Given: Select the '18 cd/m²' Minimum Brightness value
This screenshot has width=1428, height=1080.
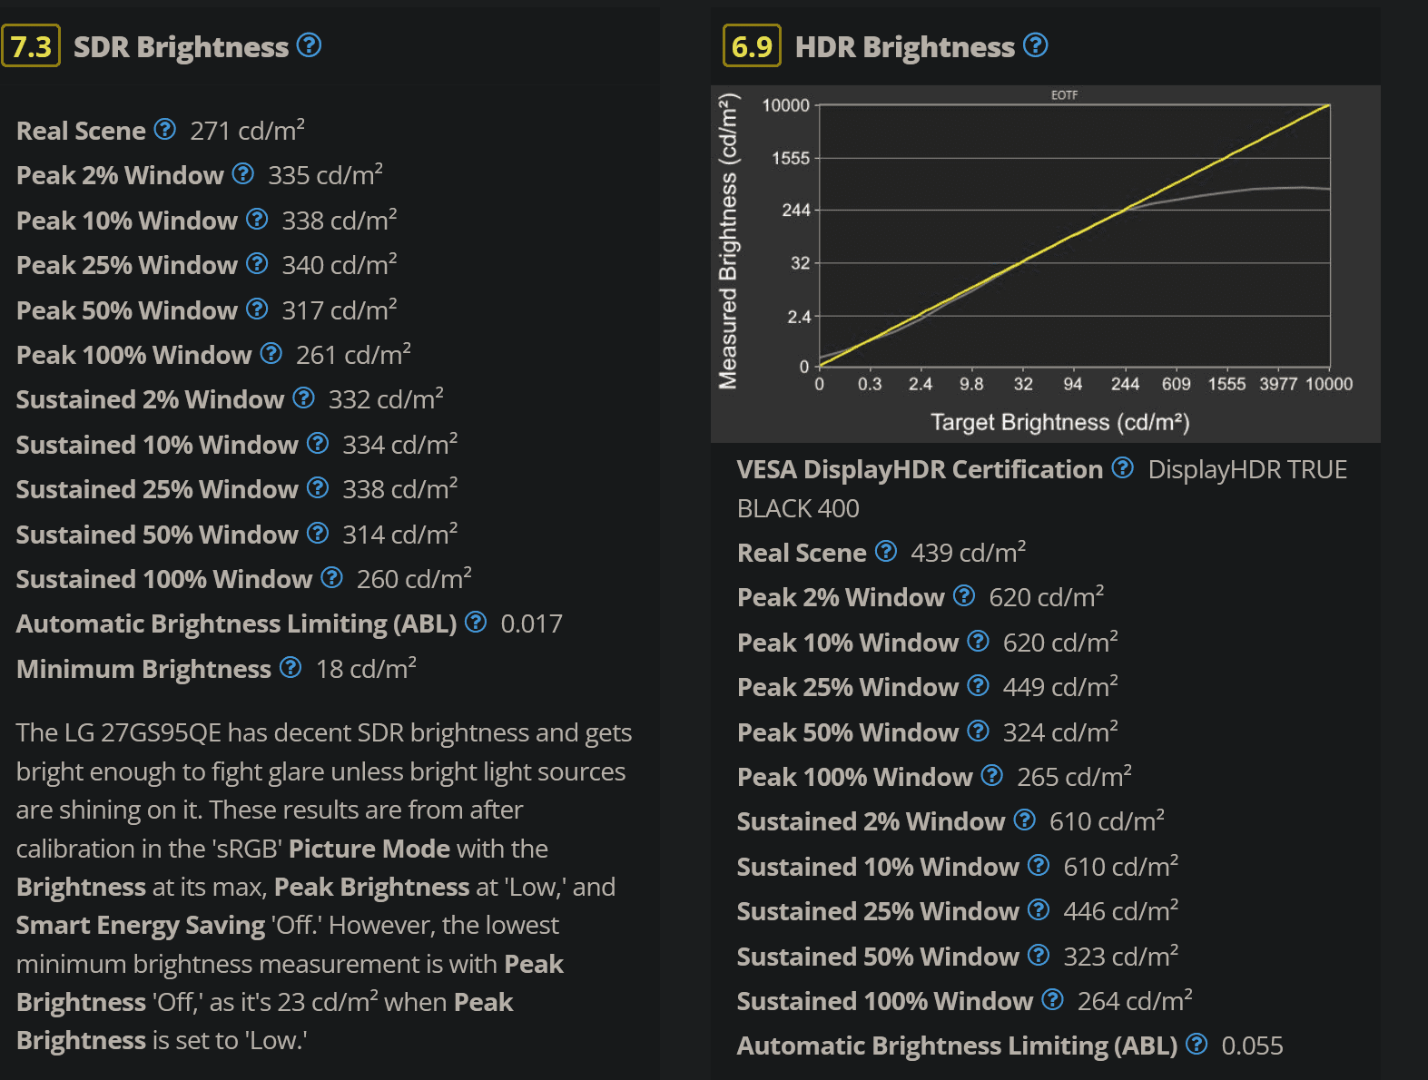Looking at the screenshot, I should 366,669.
